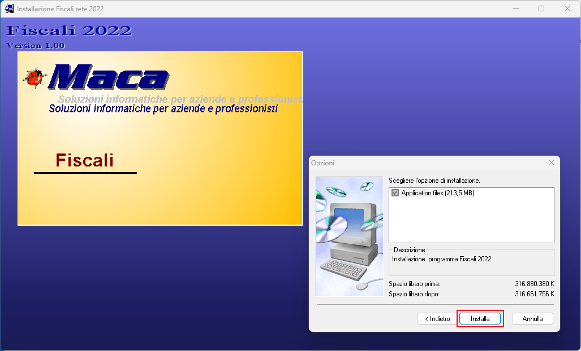Close the Opzioni dialog
581x351 pixels.
(552, 163)
